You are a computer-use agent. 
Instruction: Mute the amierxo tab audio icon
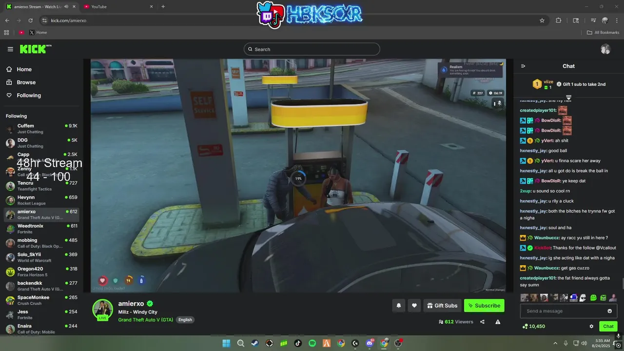tap(66, 7)
